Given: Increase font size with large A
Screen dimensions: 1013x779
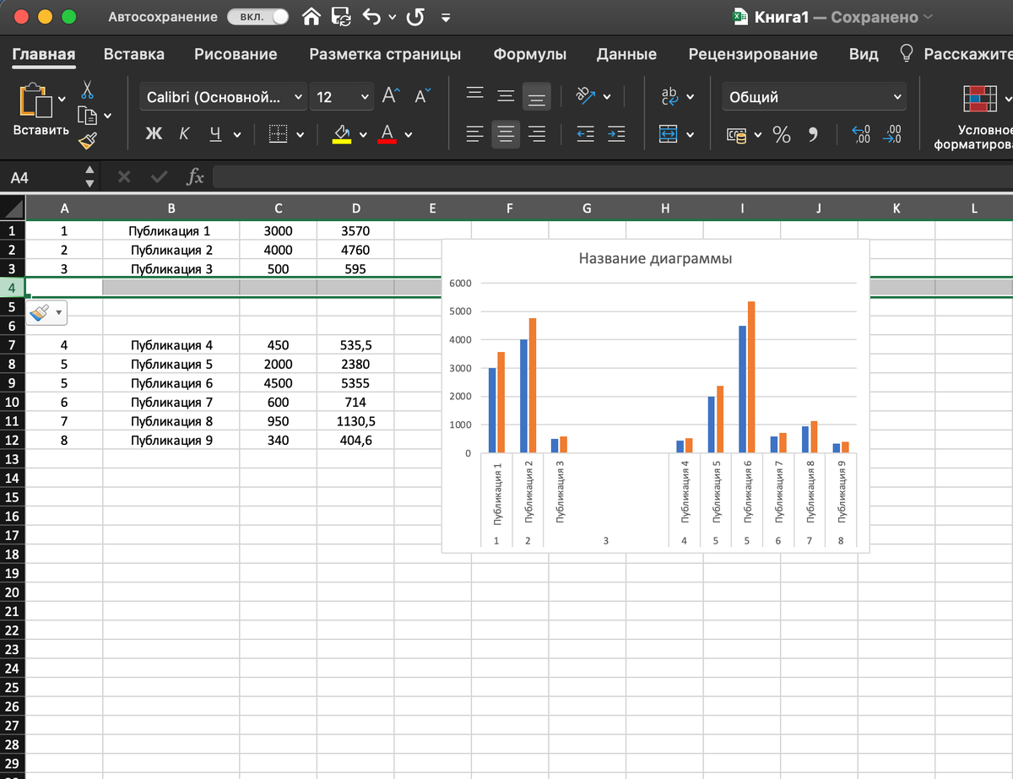Looking at the screenshot, I should [390, 96].
